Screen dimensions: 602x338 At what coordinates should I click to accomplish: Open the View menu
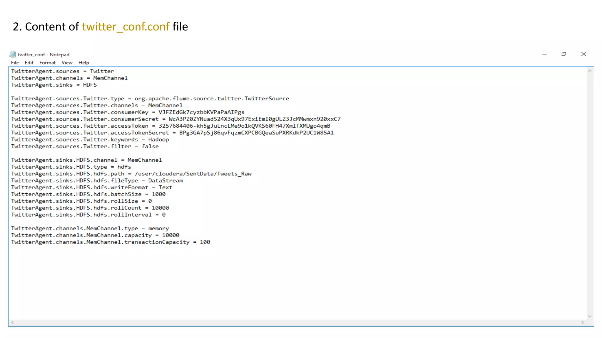click(67, 62)
